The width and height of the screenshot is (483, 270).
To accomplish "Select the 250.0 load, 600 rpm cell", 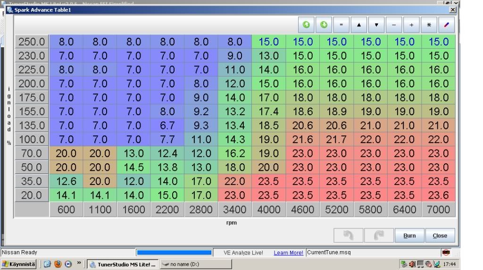I will coord(66,42).
